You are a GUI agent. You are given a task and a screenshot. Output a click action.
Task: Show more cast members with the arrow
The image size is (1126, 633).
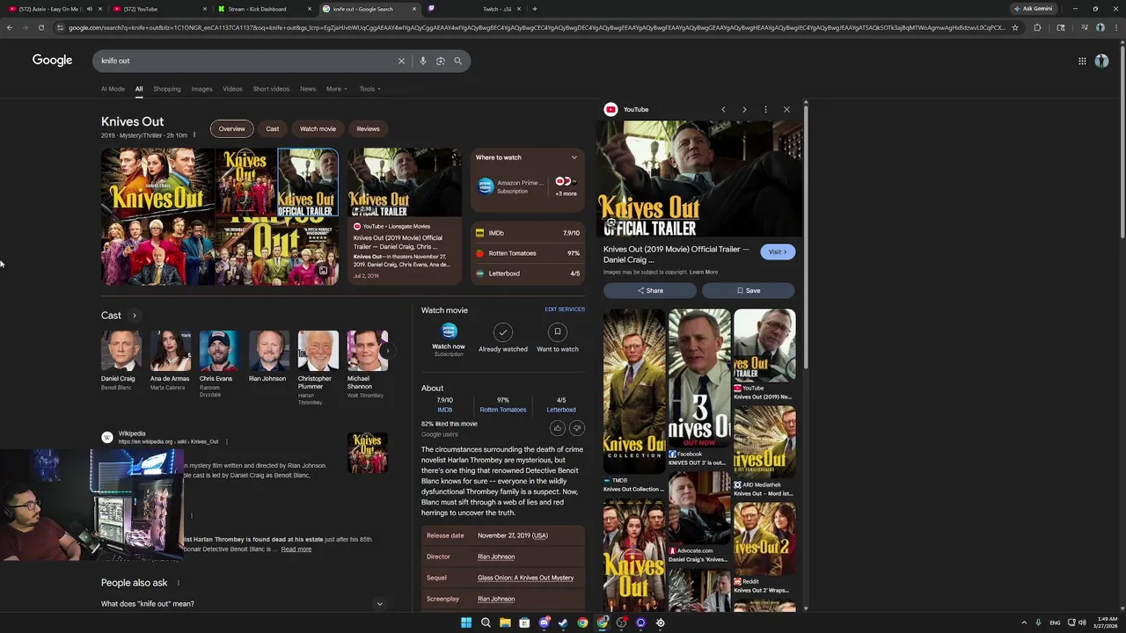click(x=387, y=351)
